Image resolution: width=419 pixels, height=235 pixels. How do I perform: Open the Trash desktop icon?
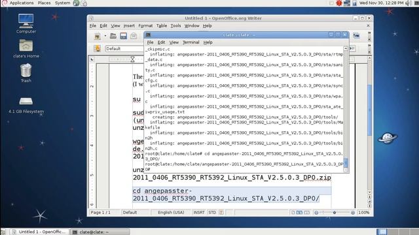point(26,73)
